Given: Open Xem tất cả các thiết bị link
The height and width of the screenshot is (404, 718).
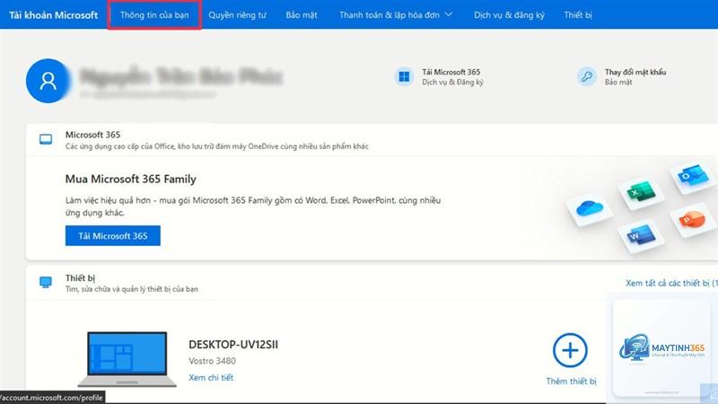Looking at the screenshot, I should click(671, 283).
